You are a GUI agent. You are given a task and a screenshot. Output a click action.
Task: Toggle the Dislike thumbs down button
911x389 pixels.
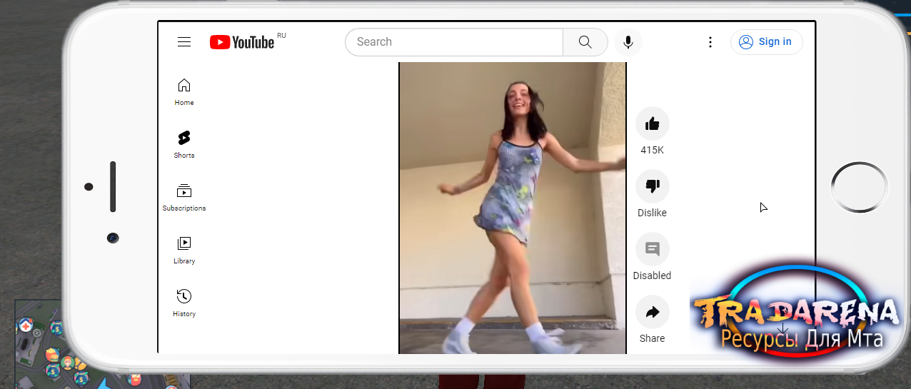pyautogui.click(x=653, y=187)
